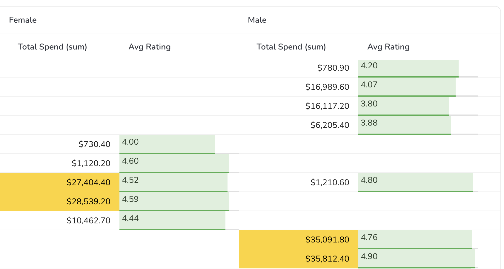The height and width of the screenshot is (269, 504).
Task: Click Female Total Spend (sum) column header
Action: click(60, 47)
